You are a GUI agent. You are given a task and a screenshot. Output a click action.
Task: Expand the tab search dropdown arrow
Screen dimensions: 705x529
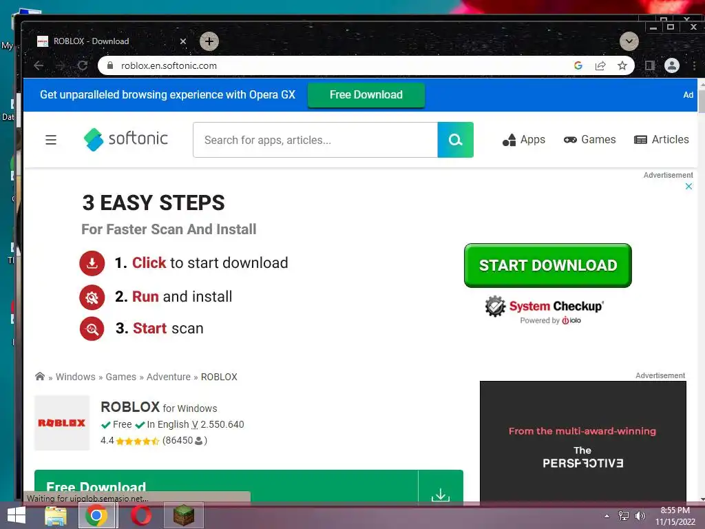coord(629,41)
